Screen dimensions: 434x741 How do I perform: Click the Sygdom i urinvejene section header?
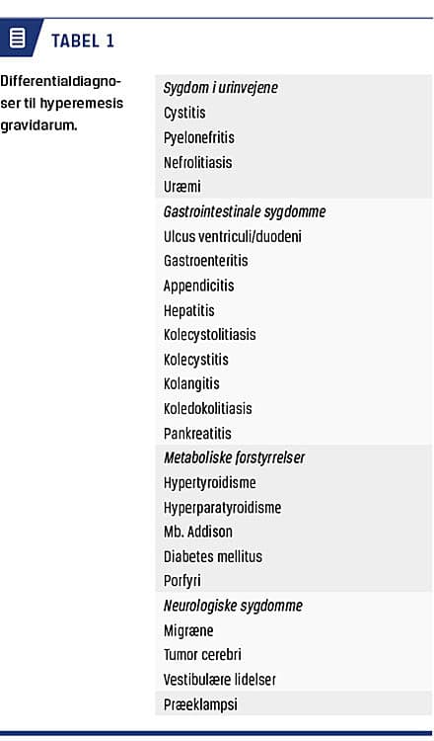pyautogui.click(x=221, y=88)
